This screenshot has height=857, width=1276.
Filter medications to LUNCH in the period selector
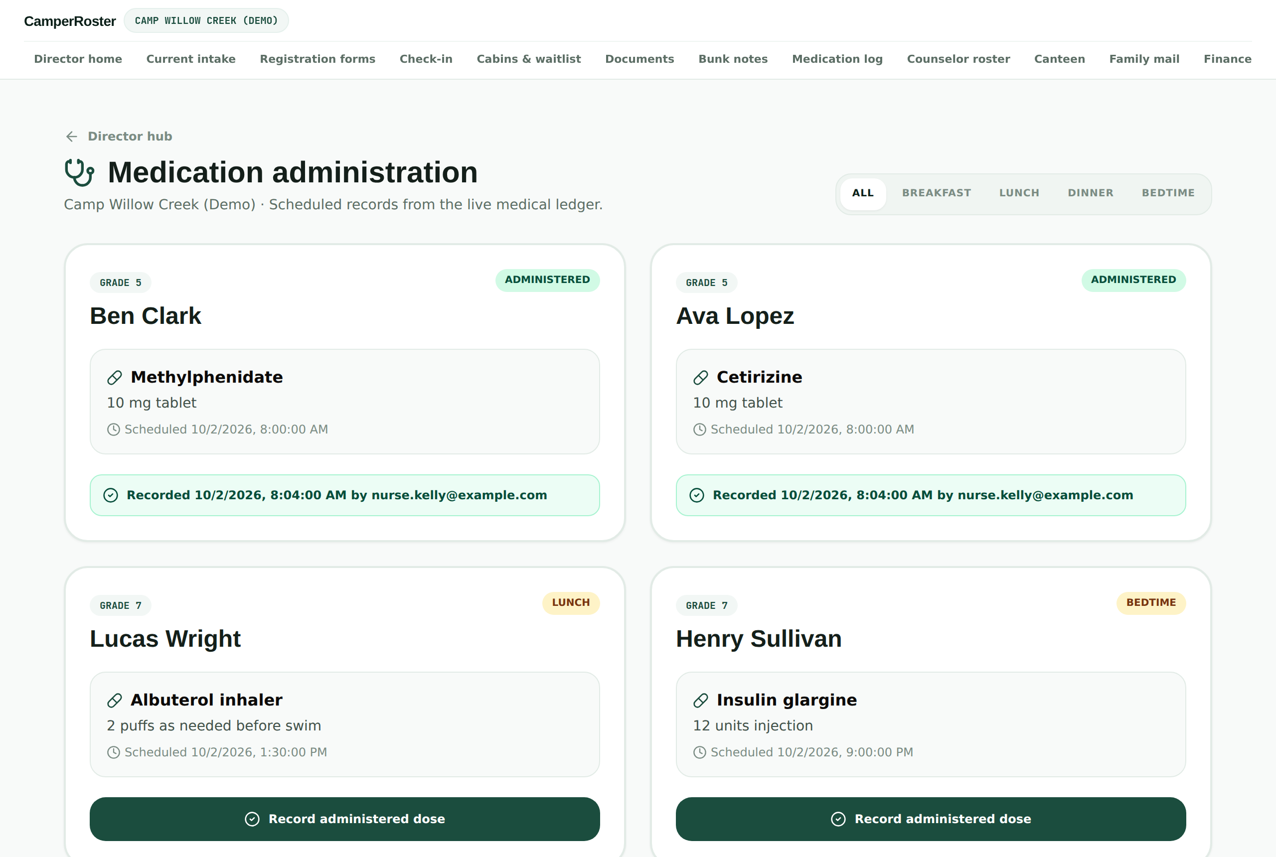coord(1019,193)
